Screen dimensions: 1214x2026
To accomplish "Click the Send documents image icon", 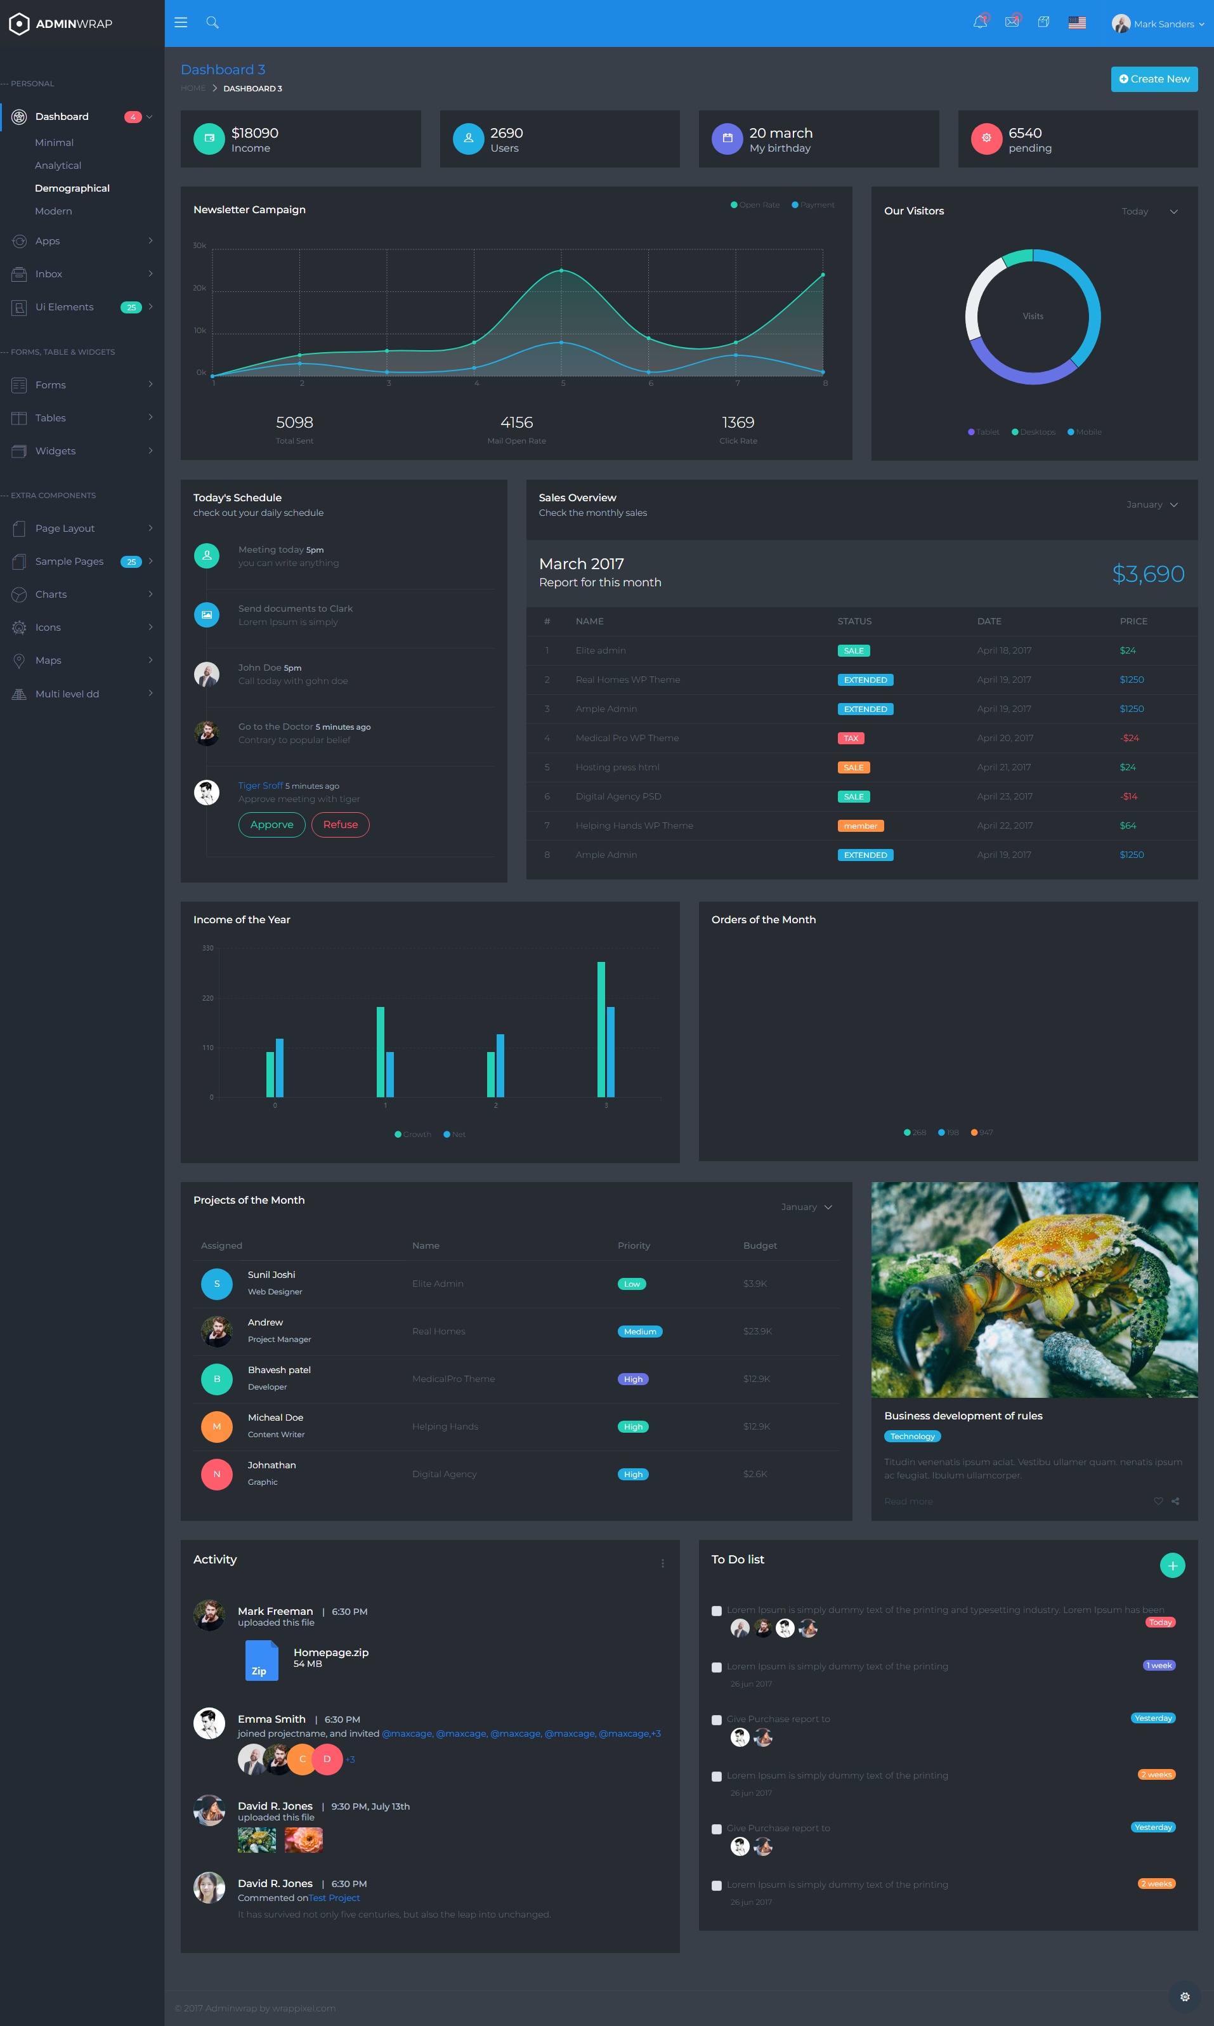I will (x=206, y=614).
